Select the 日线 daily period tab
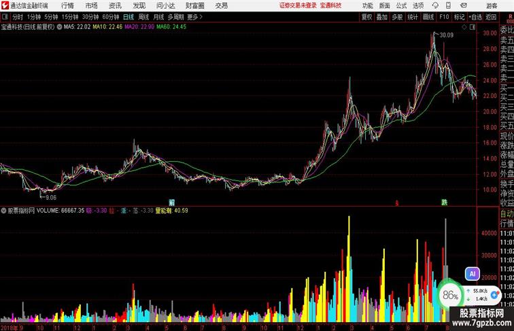 pyautogui.click(x=128, y=17)
